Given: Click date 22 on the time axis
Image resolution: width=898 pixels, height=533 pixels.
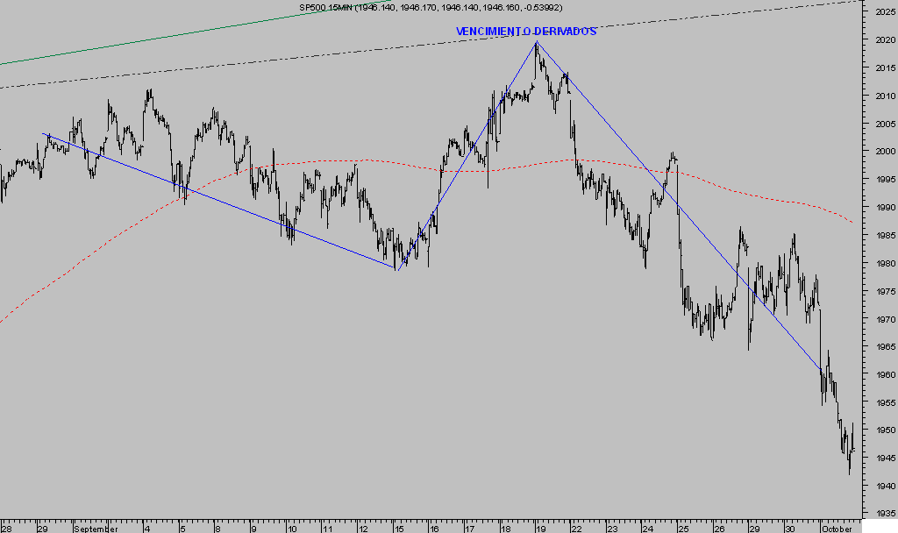Looking at the screenshot, I should pos(575,529).
